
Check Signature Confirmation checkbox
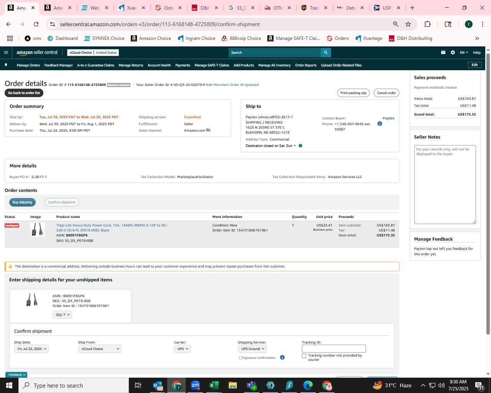click(241, 358)
